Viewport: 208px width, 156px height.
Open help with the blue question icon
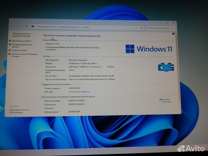click(x=173, y=34)
